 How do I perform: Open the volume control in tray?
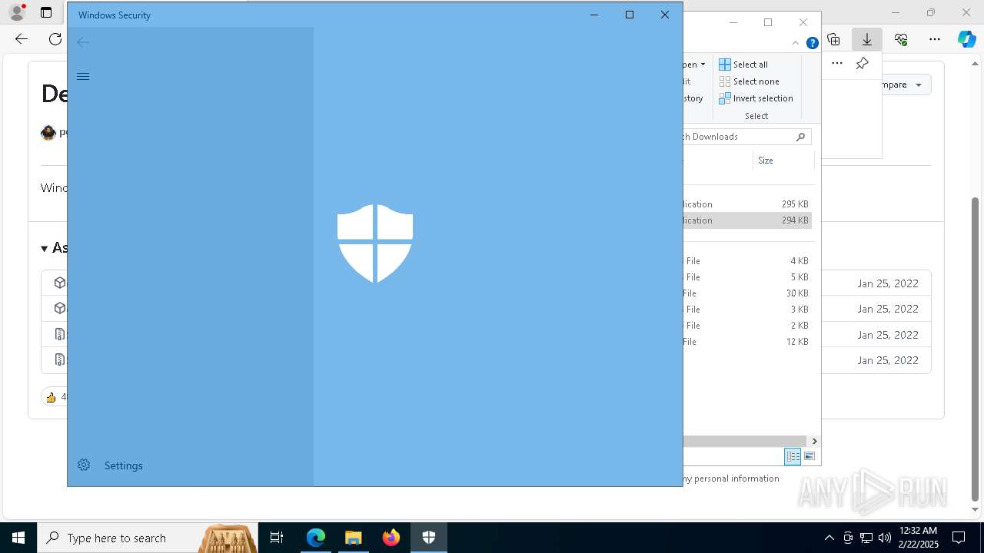point(885,538)
